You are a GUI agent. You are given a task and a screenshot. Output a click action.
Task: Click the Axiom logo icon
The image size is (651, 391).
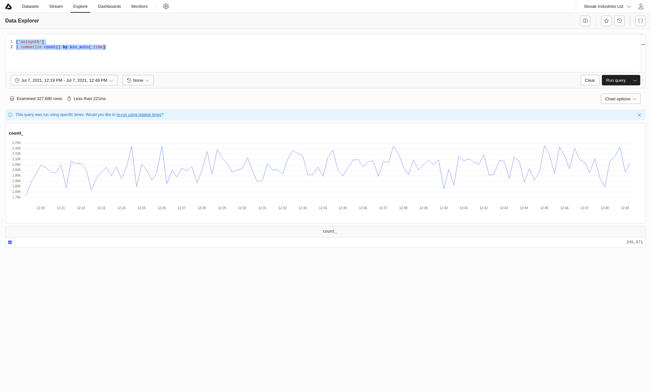8,7
